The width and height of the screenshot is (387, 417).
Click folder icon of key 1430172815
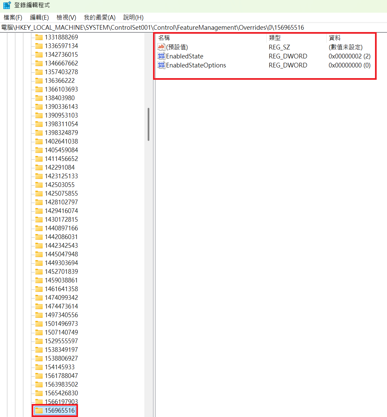(x=39, y=219)
